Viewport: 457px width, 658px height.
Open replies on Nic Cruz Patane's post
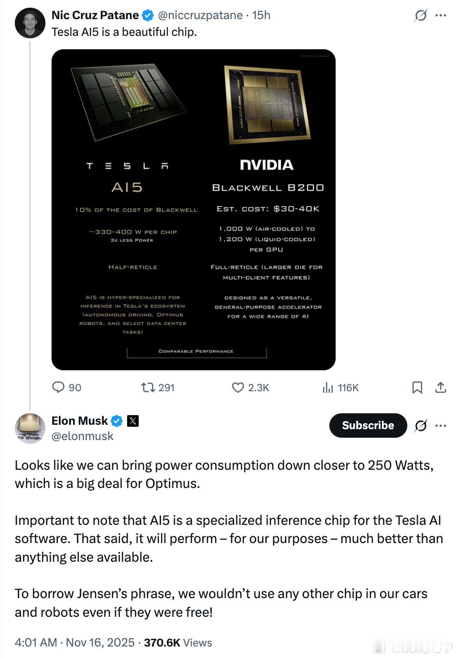pyautogui.click(x=66, y=387)
